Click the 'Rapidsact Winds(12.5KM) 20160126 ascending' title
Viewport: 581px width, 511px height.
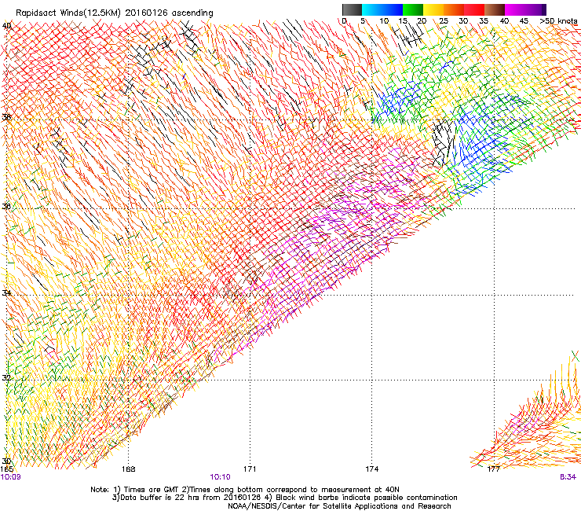[115, 13]
